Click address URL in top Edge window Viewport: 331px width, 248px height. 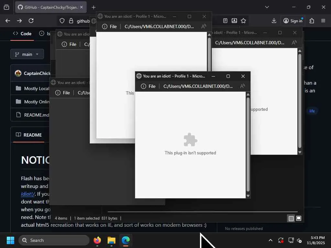[x=159, y=26]
